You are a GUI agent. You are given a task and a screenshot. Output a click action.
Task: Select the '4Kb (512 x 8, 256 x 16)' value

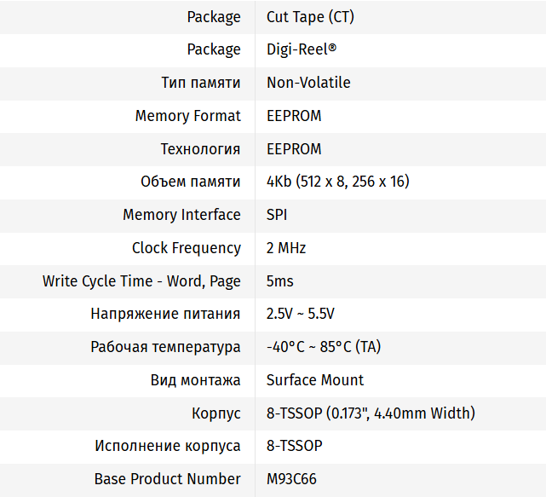[339, 182]
